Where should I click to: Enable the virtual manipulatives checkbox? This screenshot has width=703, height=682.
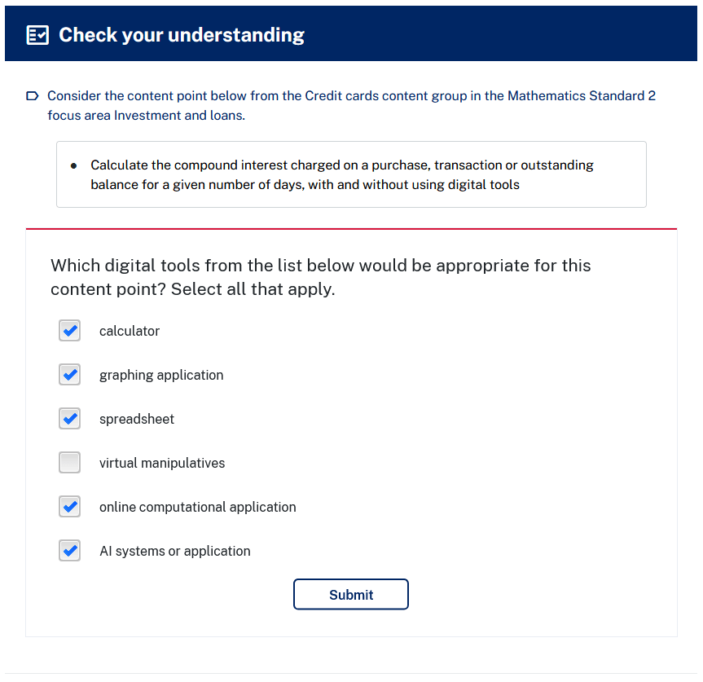tap(69, 462)
